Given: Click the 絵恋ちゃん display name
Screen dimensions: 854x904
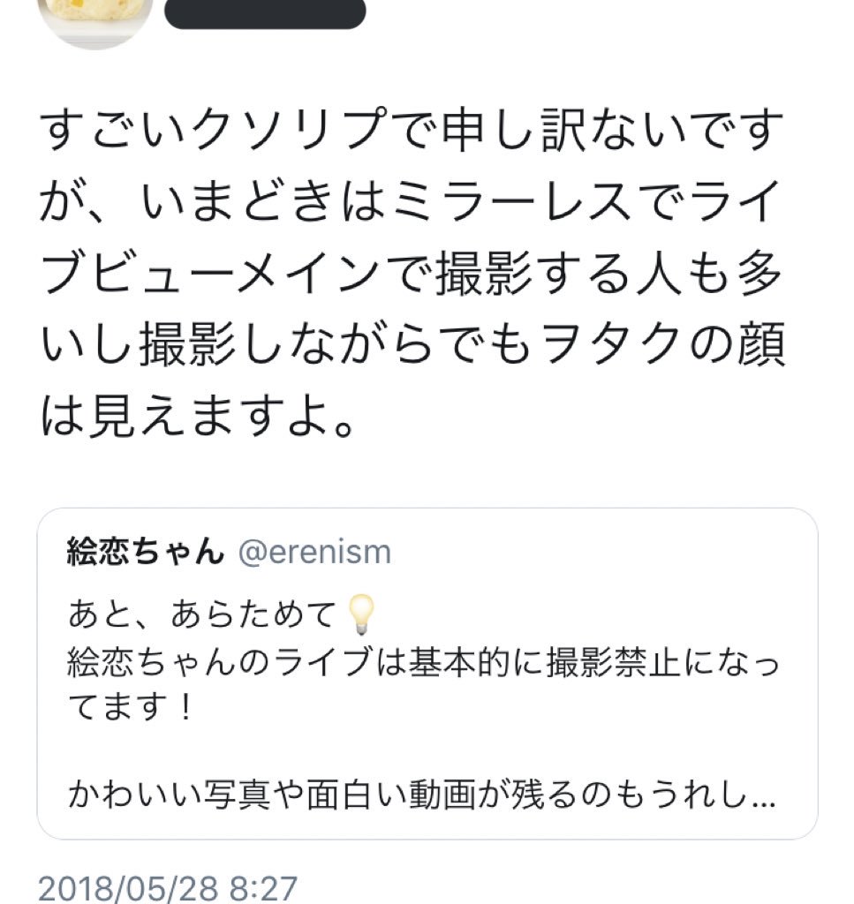Looking at the screenshot, I should click(146, 552).
